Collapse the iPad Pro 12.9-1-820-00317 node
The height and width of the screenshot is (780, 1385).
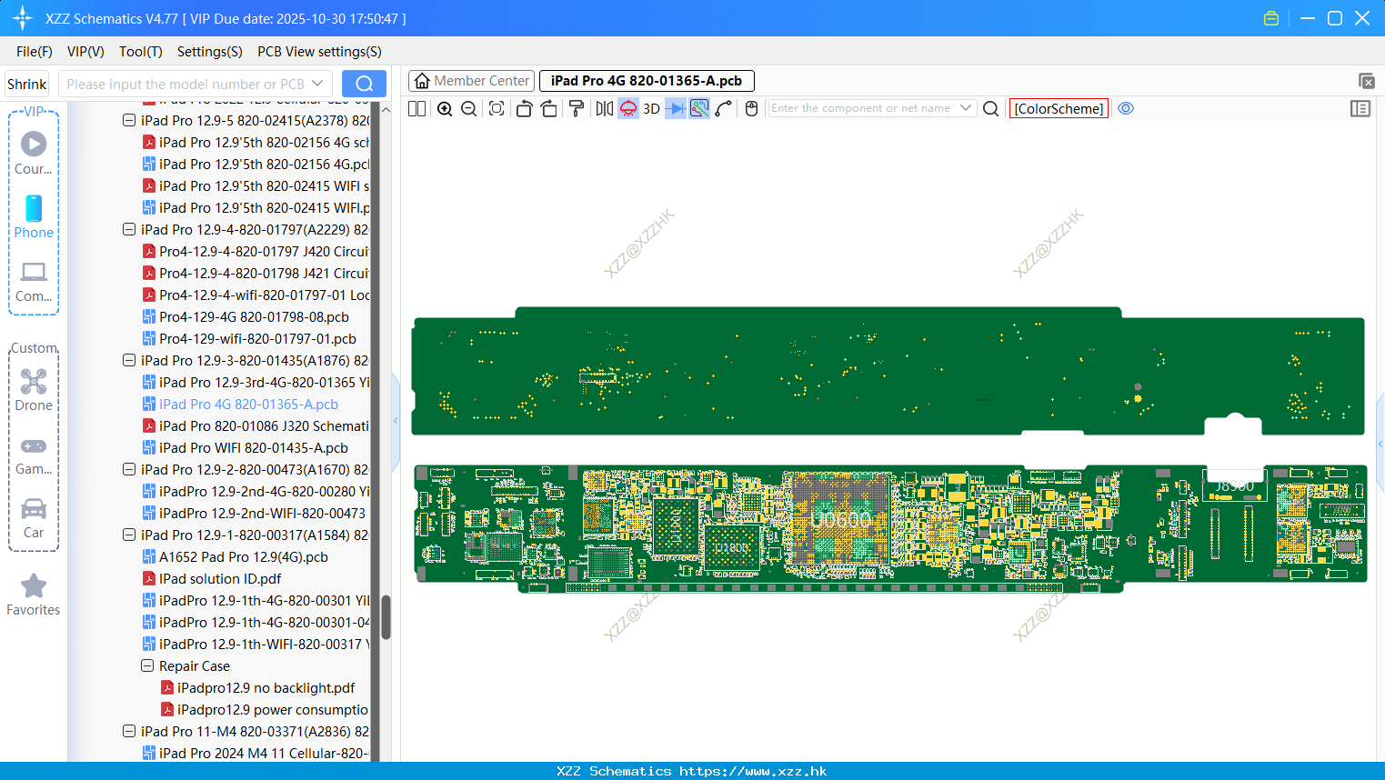point(129,535)
